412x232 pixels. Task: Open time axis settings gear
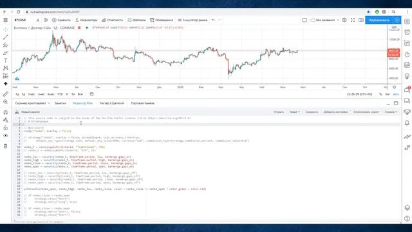394,87
